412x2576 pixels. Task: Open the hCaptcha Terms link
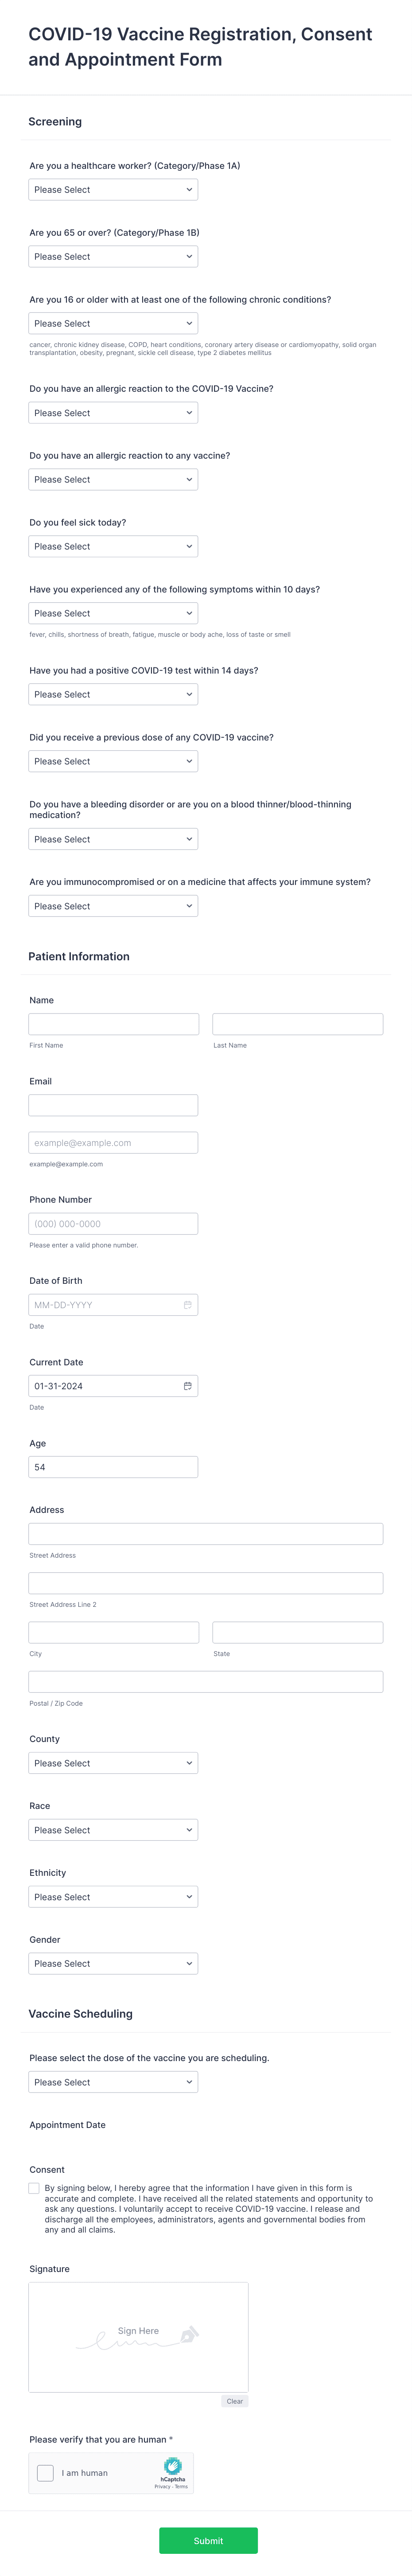(x=181, y=2487)
